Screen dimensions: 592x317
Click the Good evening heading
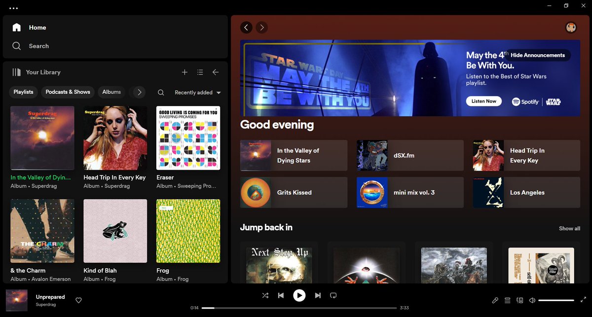tap(277, 125)
